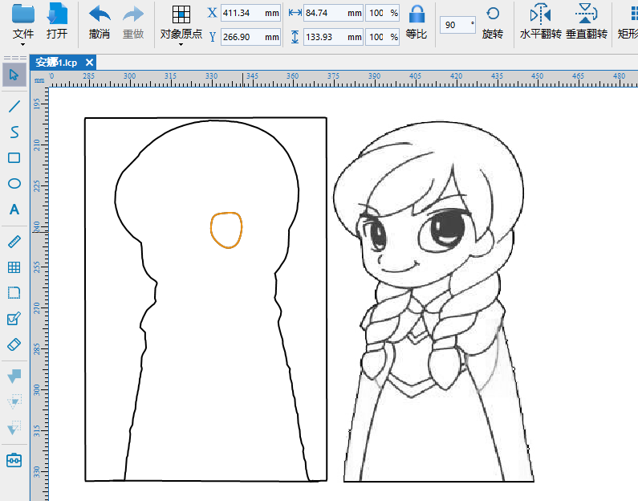This screenshot has width=638, height=501.
Task: Edit the X position field 411.34
Action: click(250, 13)
